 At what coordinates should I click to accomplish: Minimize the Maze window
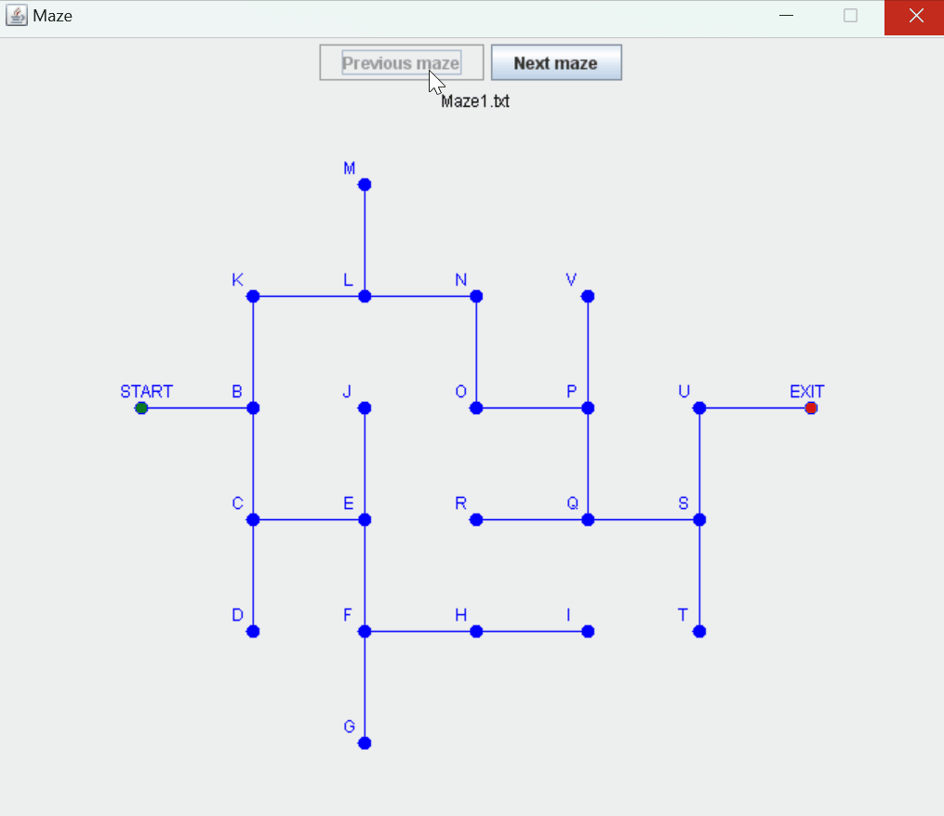787,17
